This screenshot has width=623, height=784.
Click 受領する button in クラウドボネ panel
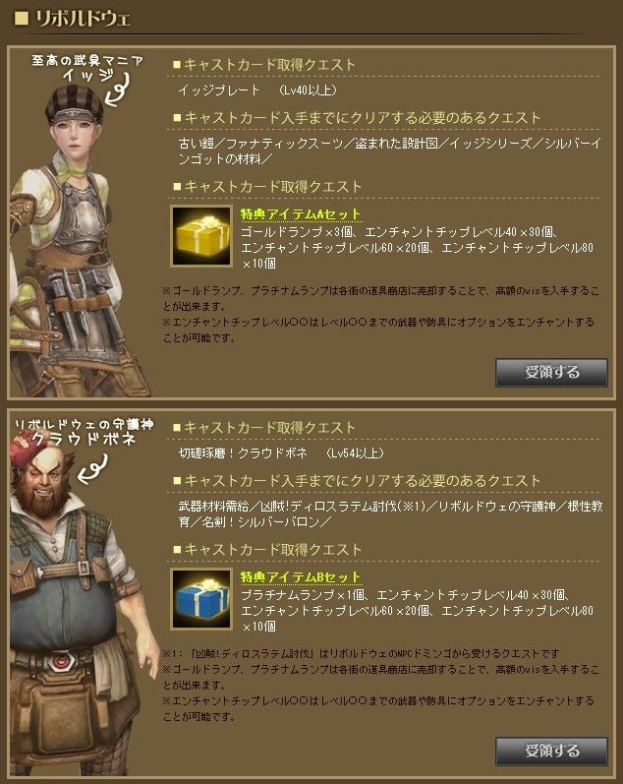[551, 751]
